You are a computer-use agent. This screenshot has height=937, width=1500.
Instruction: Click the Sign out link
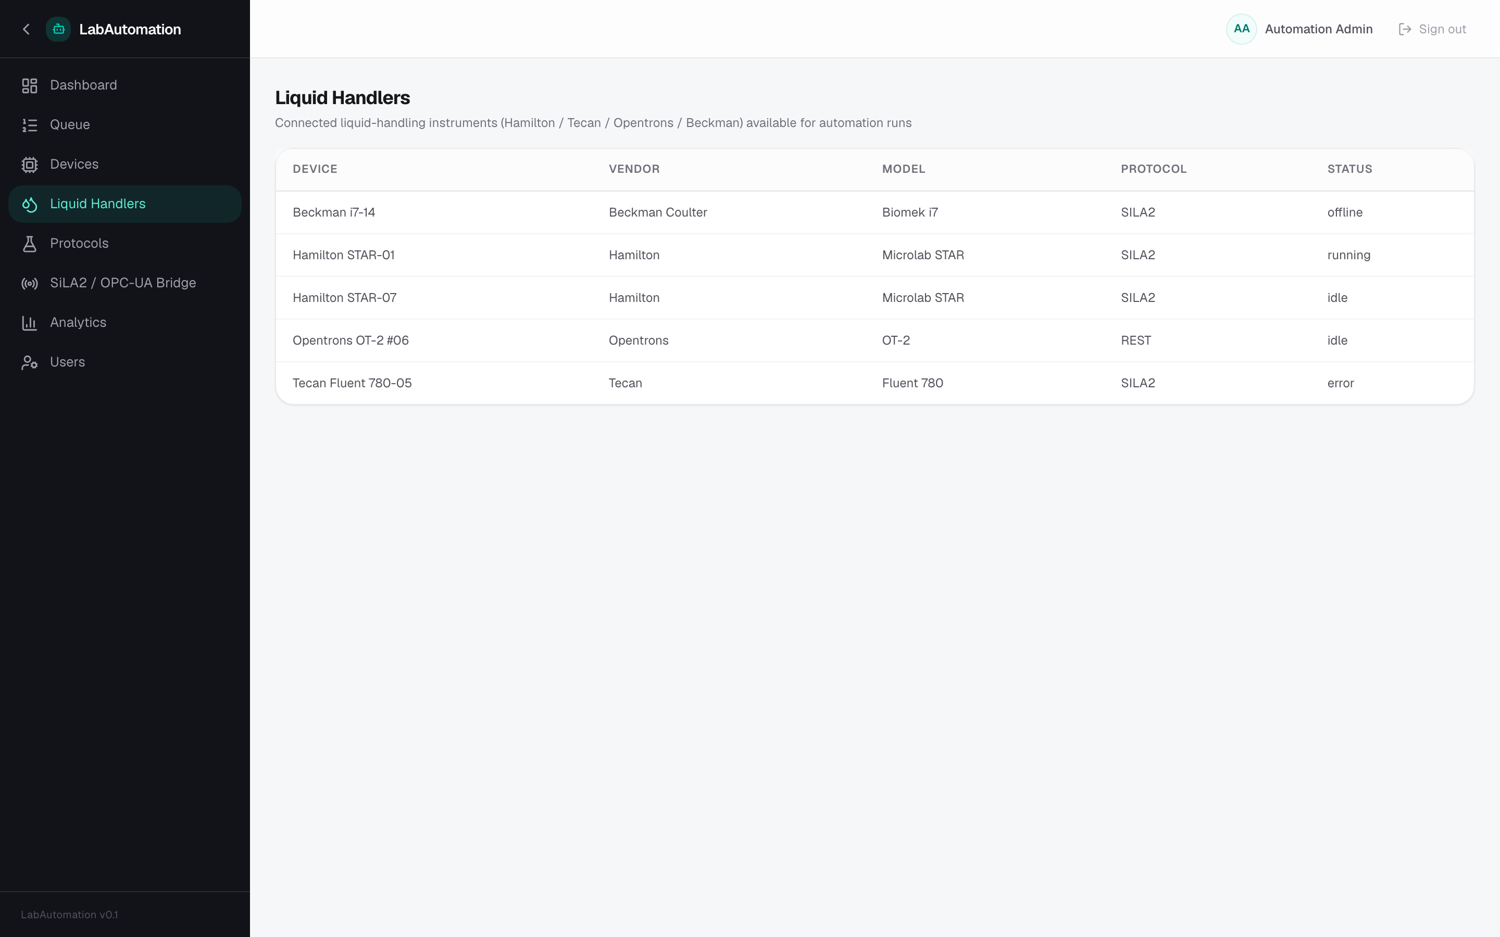pyautogui.click(x=1432, y=29)
